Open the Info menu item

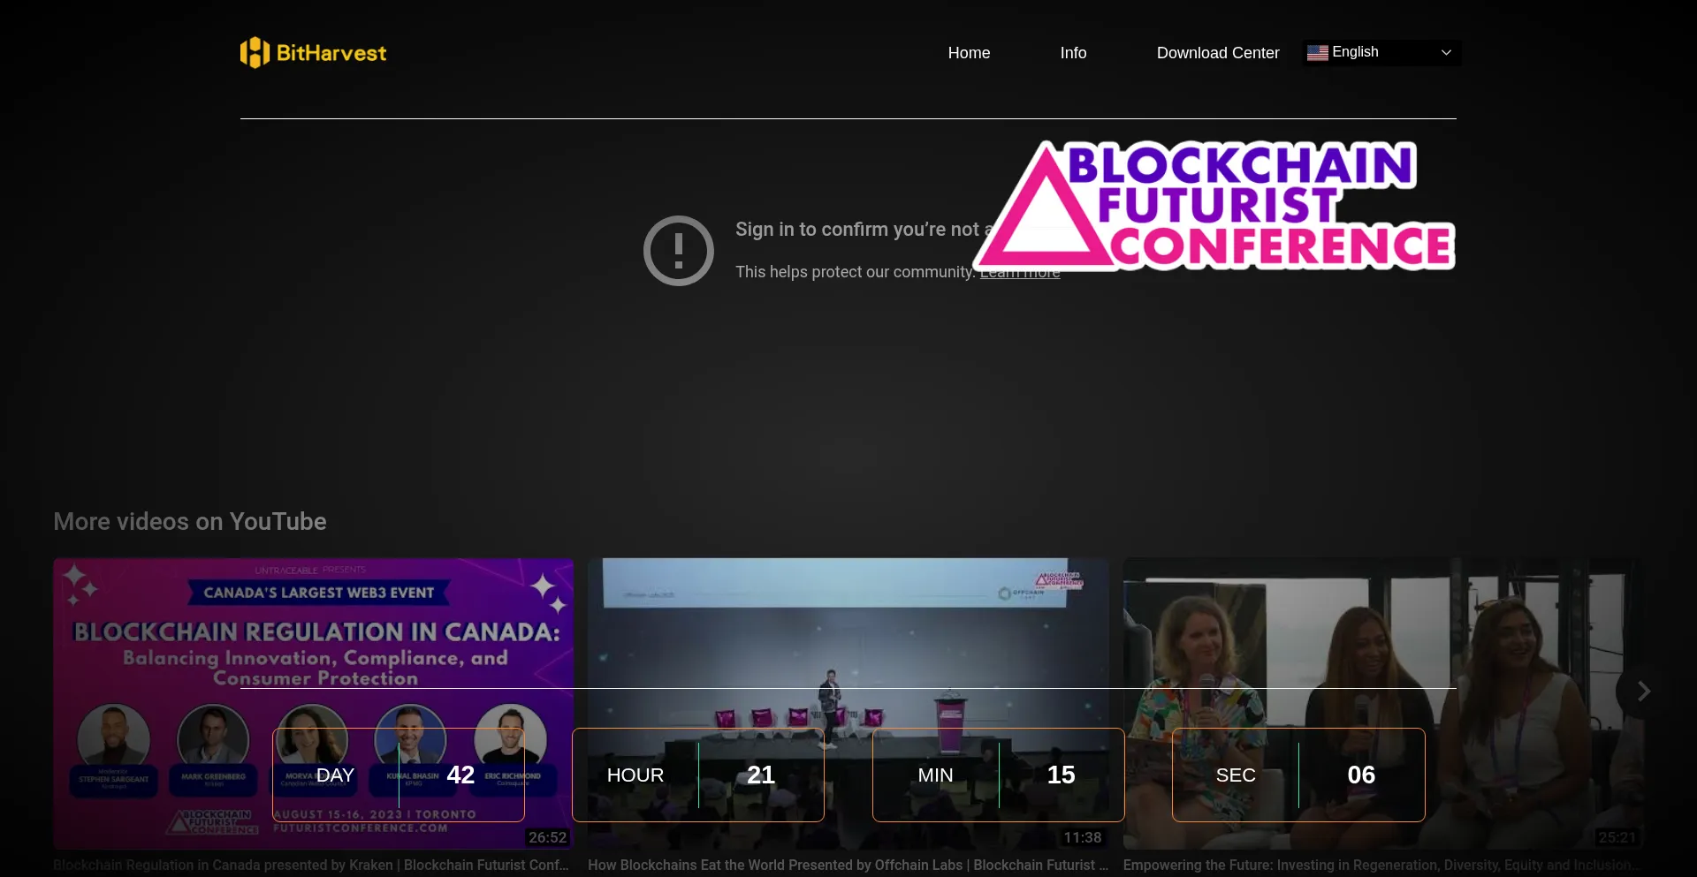coord(1073,53)
